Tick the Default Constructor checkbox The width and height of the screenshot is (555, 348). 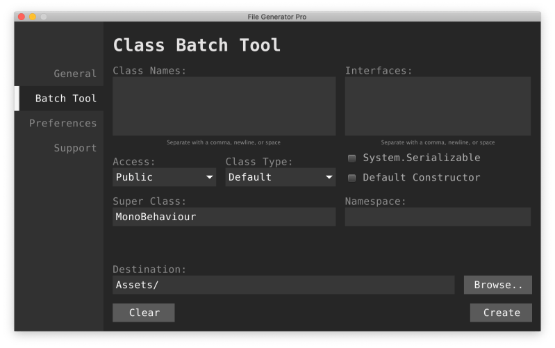pos(352,178)
